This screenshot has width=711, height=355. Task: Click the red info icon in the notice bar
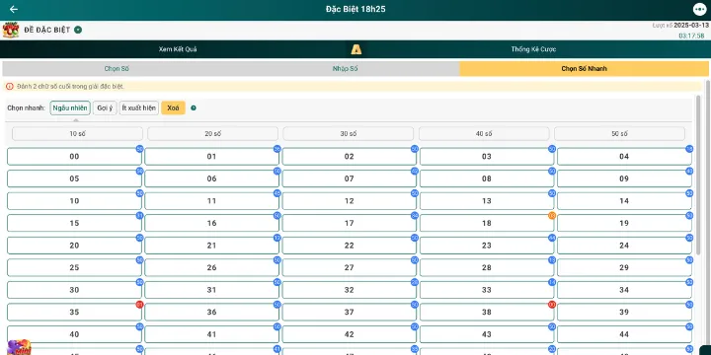pos(10,87)
